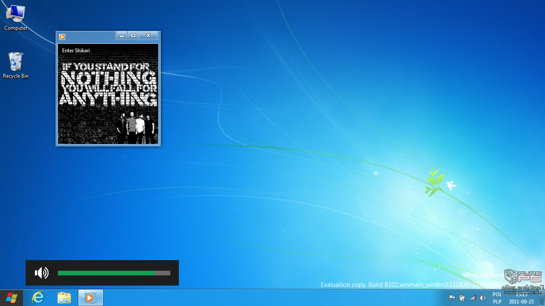Open network signal bars tray icon
The image size is (545, 306).
472,298
